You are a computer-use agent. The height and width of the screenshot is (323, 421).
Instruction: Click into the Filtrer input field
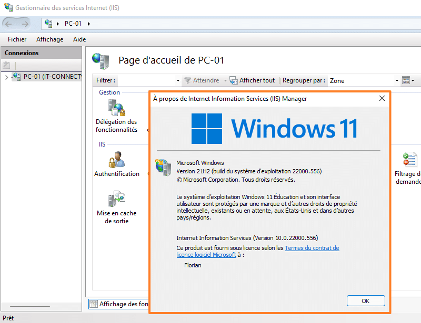147,80
